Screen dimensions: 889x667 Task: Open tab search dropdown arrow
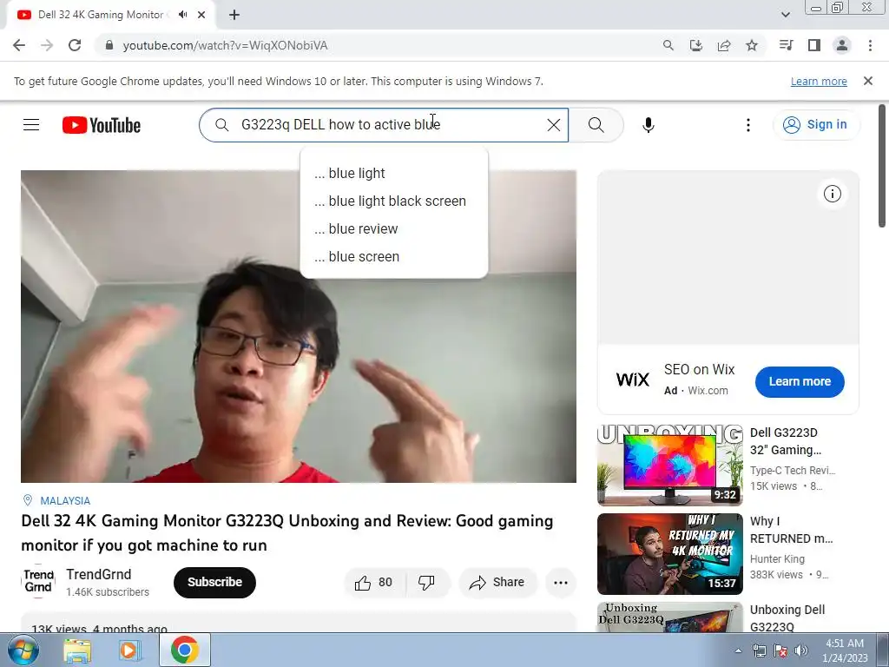(x=785, y=15)
